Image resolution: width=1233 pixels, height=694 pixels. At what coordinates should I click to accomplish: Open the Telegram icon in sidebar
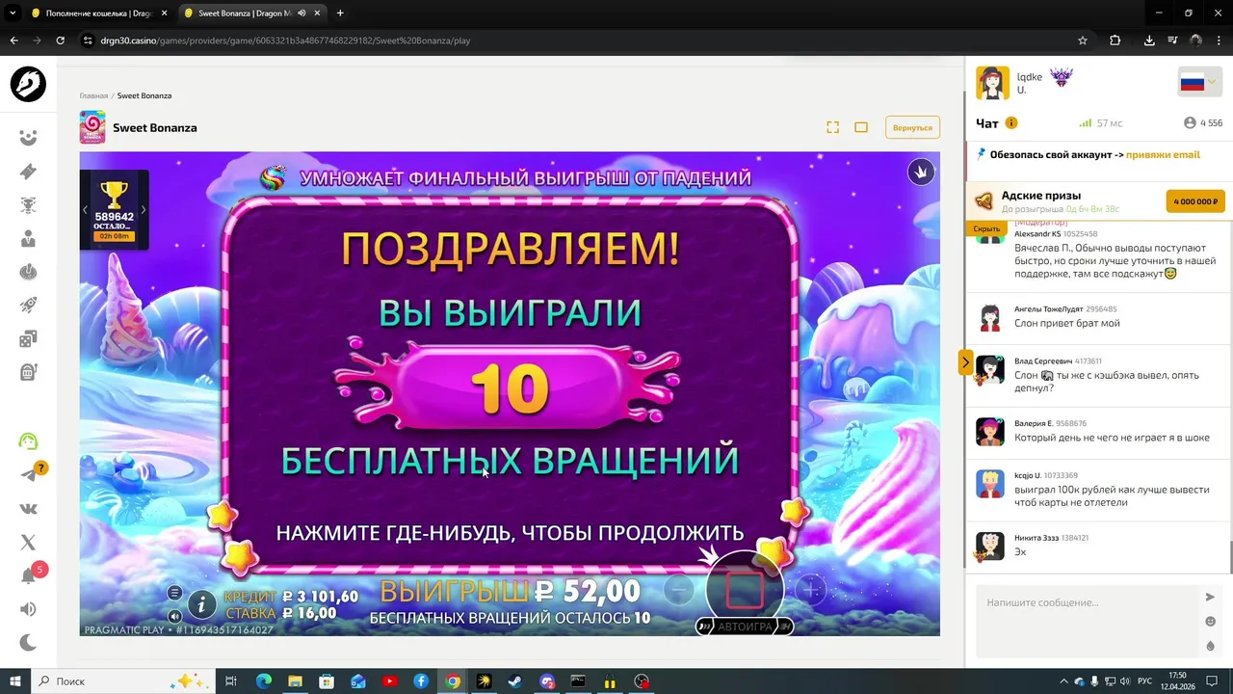tap(28, 474)
